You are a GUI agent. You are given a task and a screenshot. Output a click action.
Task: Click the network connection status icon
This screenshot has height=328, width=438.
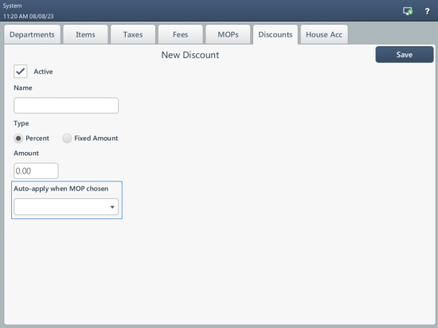coord(408,11)
